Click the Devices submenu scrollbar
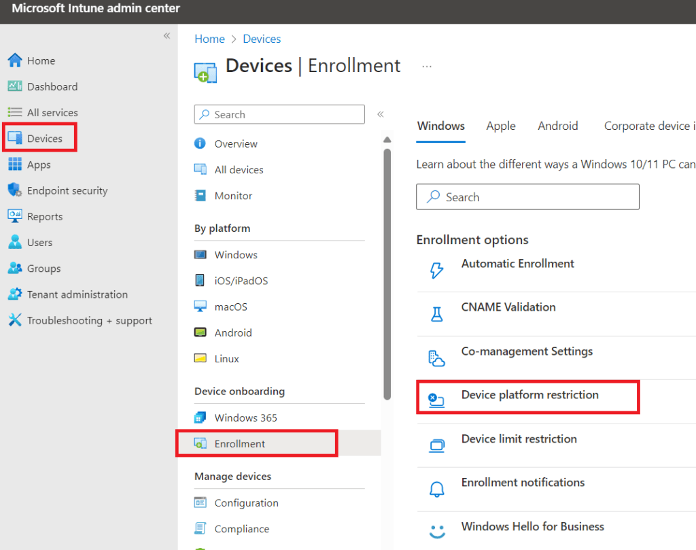This screenshot has width=696, height=550. (x=387, y=272)
